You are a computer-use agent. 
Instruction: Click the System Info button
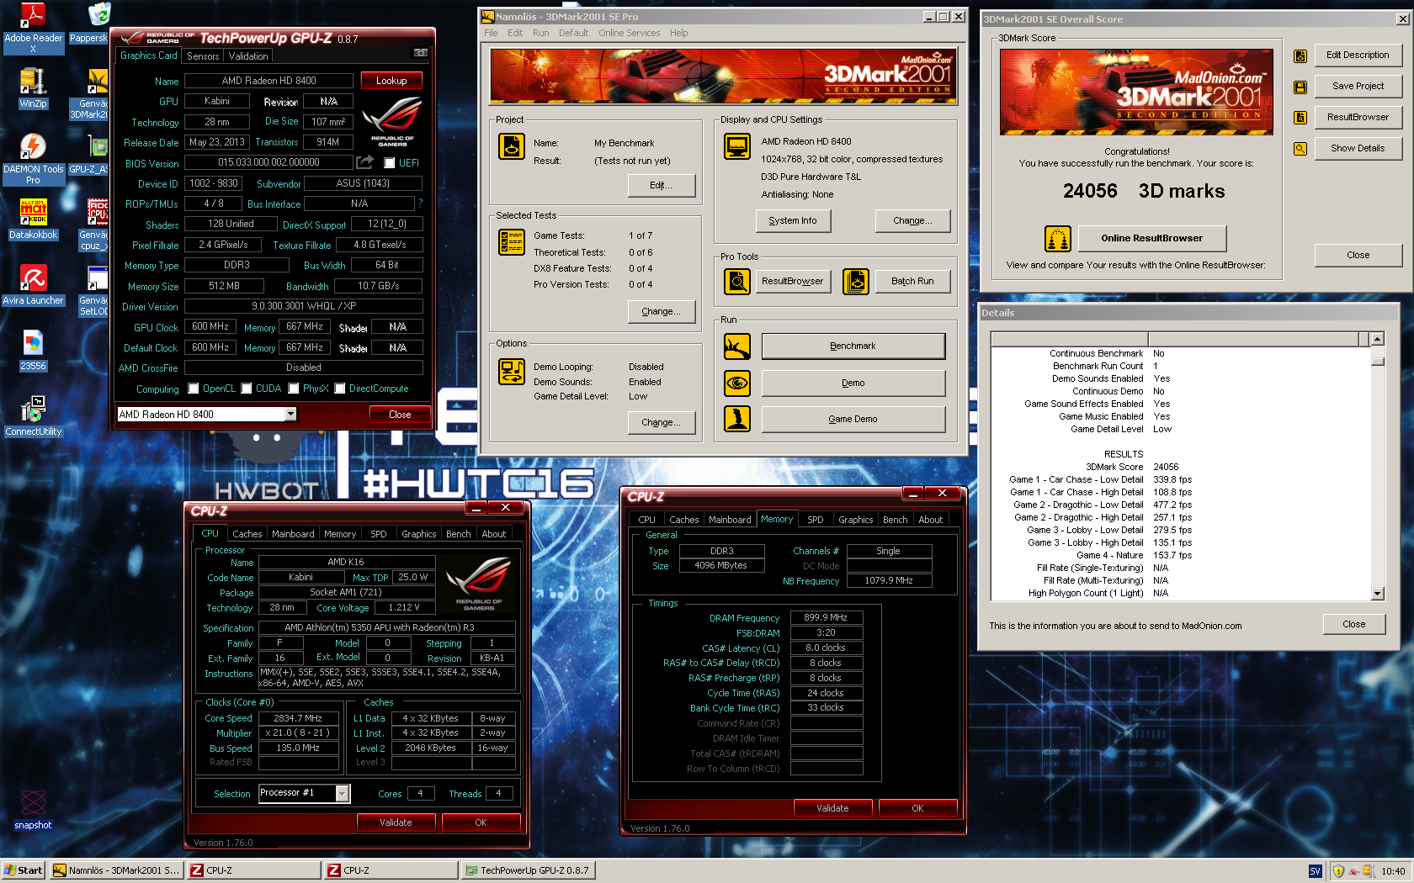(x=793, y=220)
